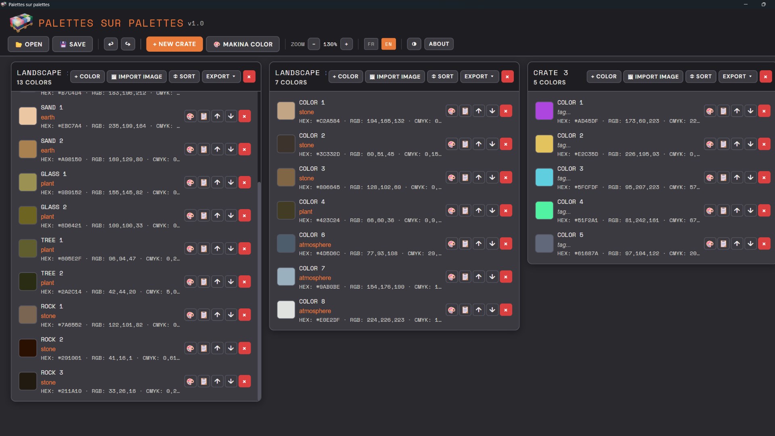This screenshot has width=775, height=436.
Task: Sort colors in Crate 3
Action: click(x=701, y=76)
